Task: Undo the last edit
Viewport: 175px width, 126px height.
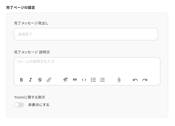Action: coord(135,80)
